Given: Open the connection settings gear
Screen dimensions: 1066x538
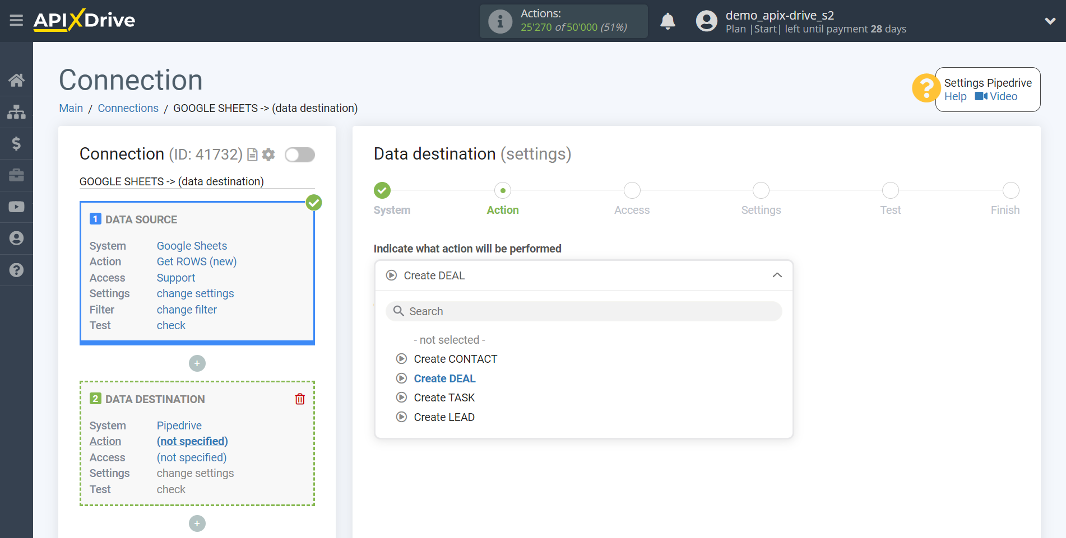Looking at the screenshot, I should point(268,155).
